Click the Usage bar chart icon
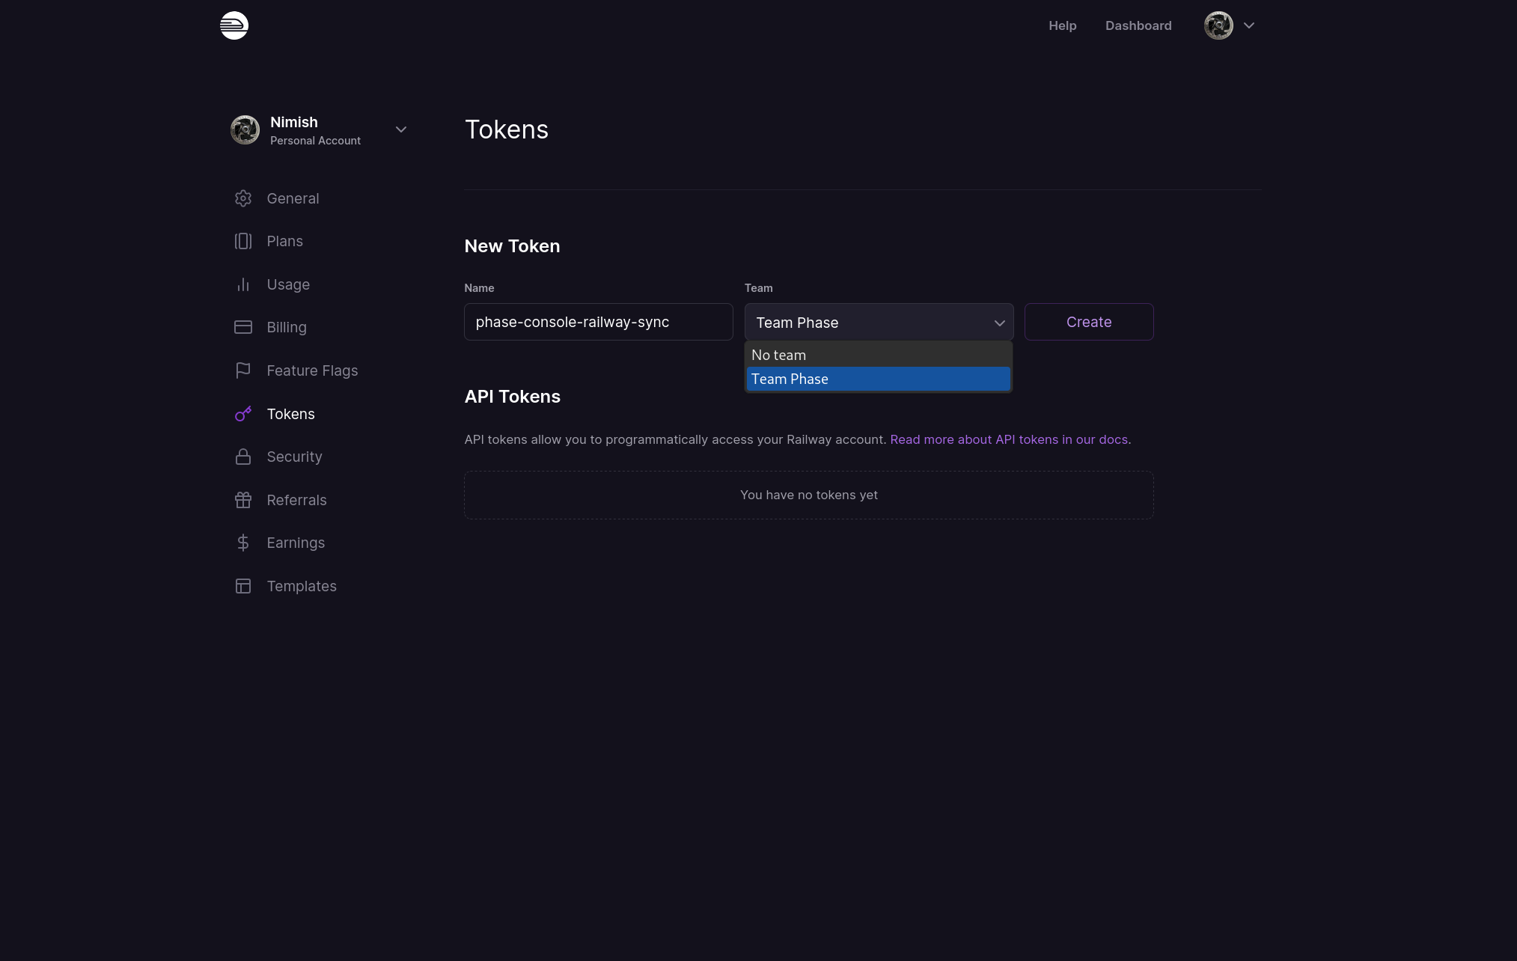This screenshot has height=961, width=1517. (243, 284)
